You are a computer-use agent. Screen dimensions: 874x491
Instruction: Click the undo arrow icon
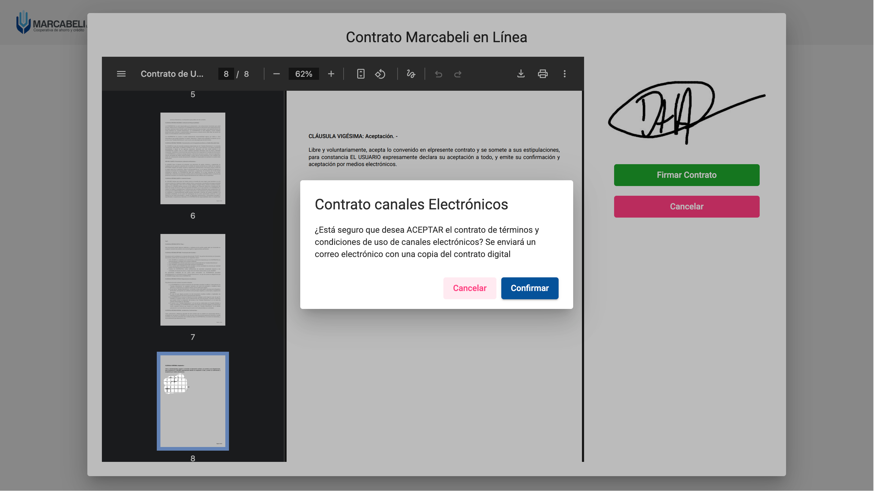coord(438,74)
